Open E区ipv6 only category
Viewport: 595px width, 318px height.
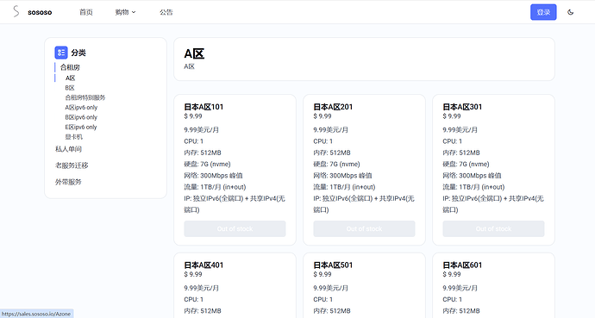click(81, 128)
